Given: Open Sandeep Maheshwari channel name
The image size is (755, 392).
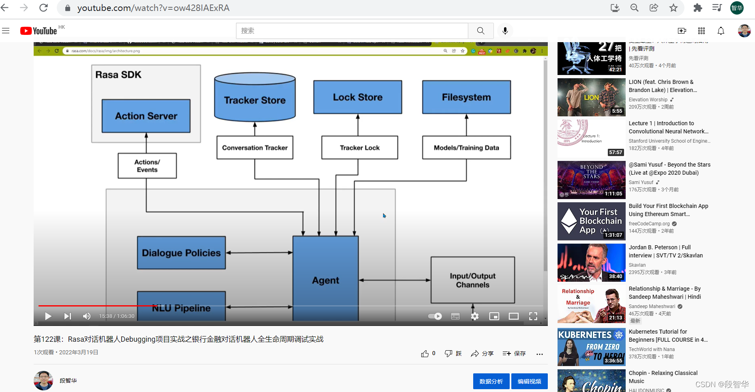Looking at the screenshot, I should (652, 306).
